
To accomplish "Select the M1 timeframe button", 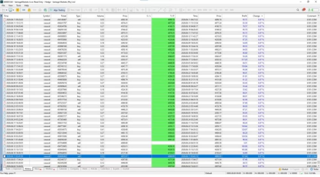I will click(x=189, y=10).
